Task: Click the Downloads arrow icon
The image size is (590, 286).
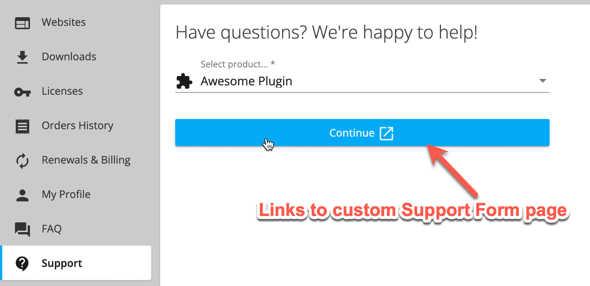Action: pyautogui.click(x=22, y=57)
